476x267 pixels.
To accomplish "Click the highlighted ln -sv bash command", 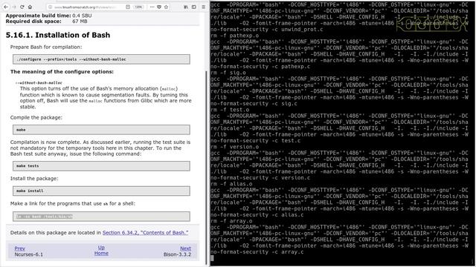I will pos(45,217).
